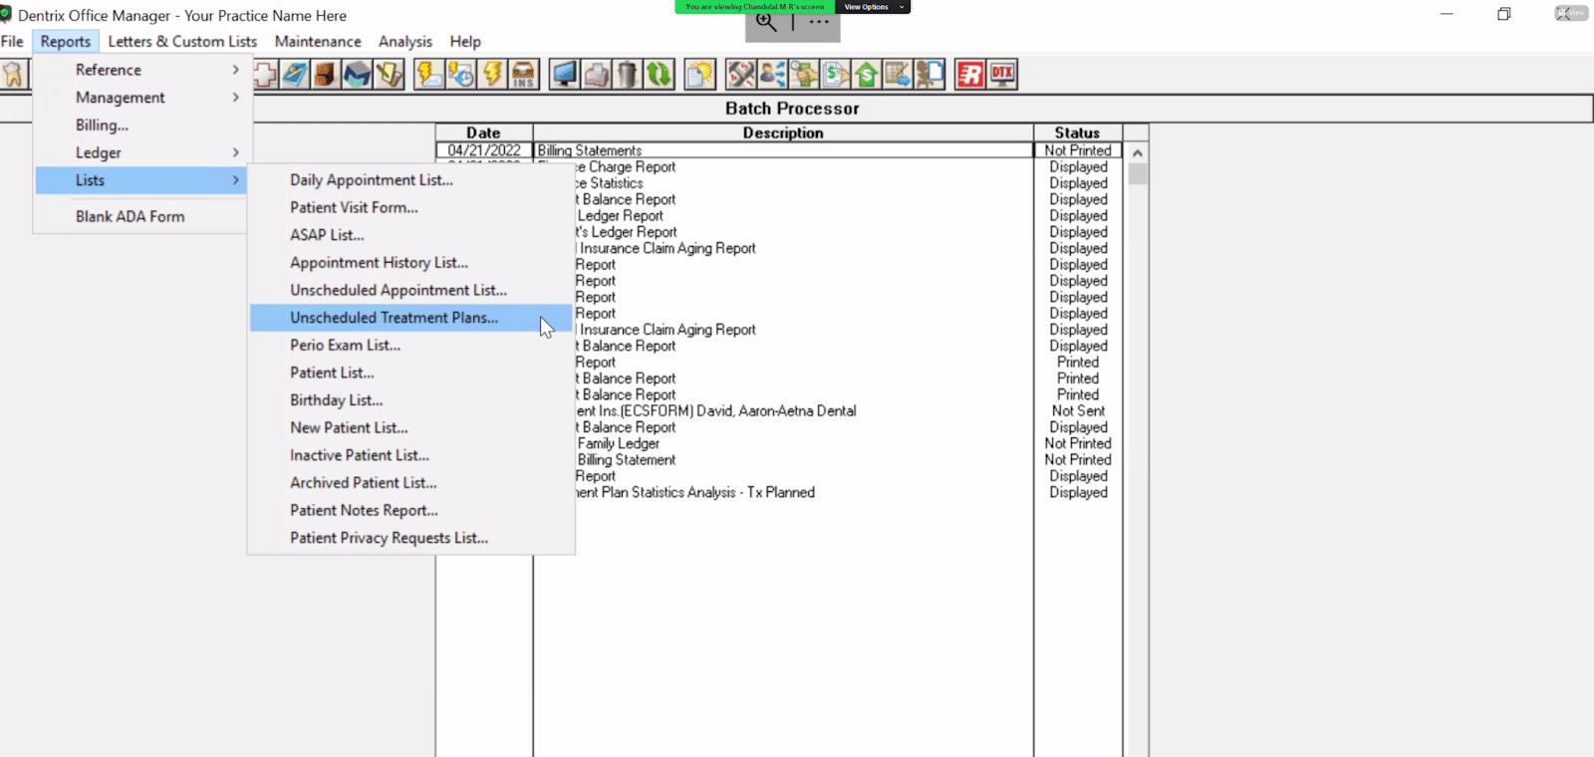Select Patient Notes Report entry
The image size is (1594, 757).
410,510
